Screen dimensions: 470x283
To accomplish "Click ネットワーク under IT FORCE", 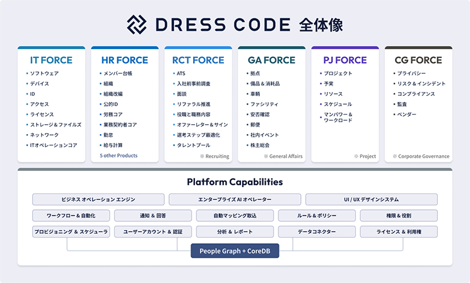I will [x=44, y=135].
